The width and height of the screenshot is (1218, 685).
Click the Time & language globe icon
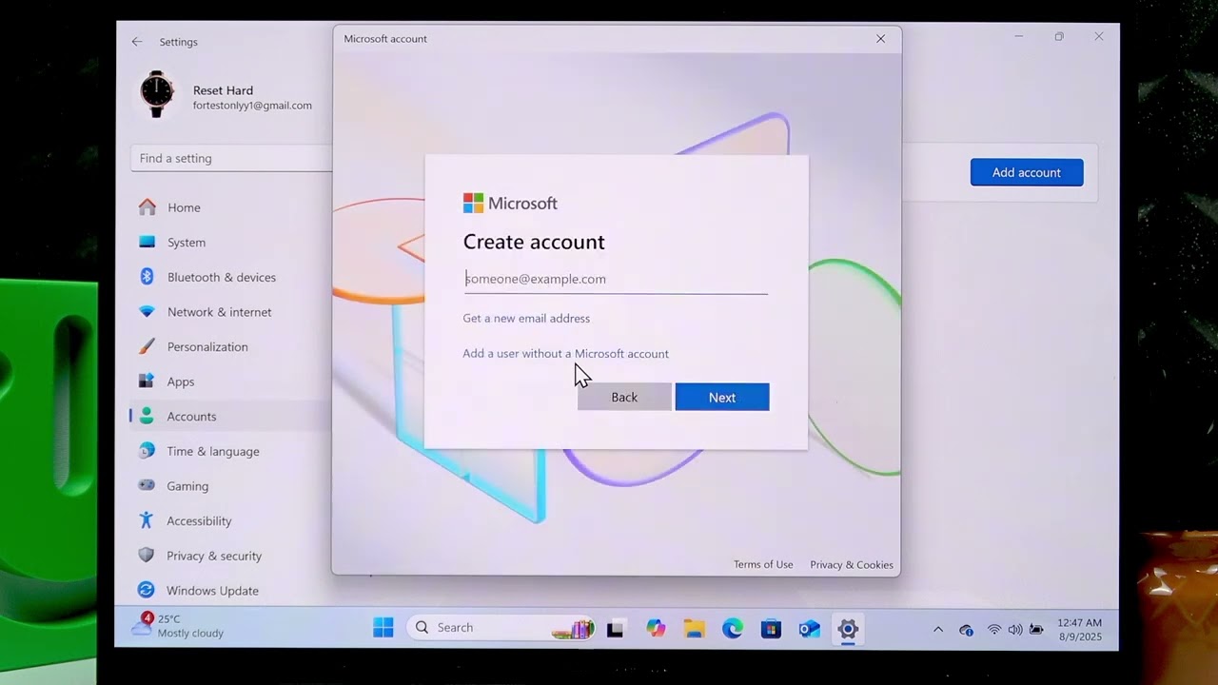147,451
